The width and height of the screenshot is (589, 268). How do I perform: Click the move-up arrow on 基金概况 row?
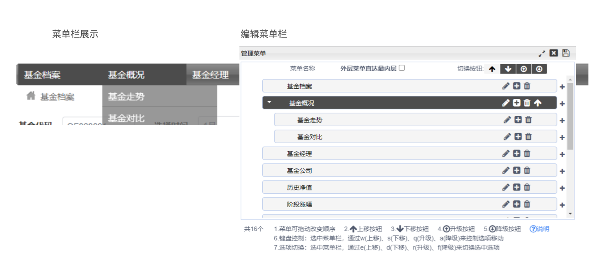pos(537,103)
